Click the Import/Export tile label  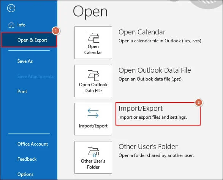[x=93, y=126]
